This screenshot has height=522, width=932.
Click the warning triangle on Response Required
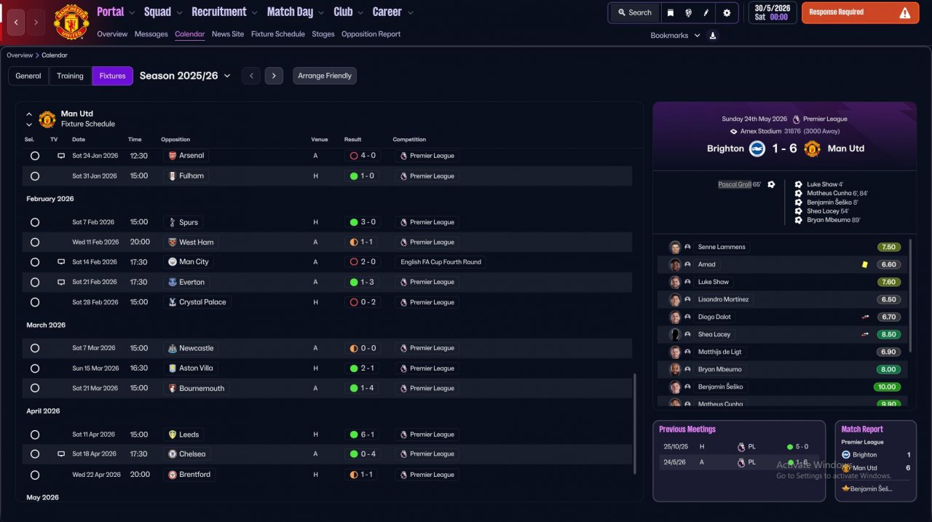[905, 12]
